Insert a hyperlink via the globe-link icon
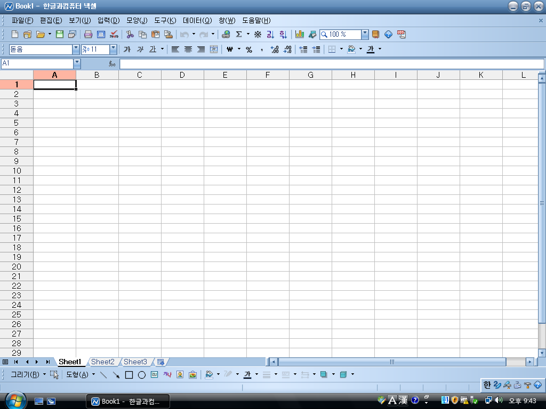The width and height of the screenshot is (546, 409). (x=226, y=35)
